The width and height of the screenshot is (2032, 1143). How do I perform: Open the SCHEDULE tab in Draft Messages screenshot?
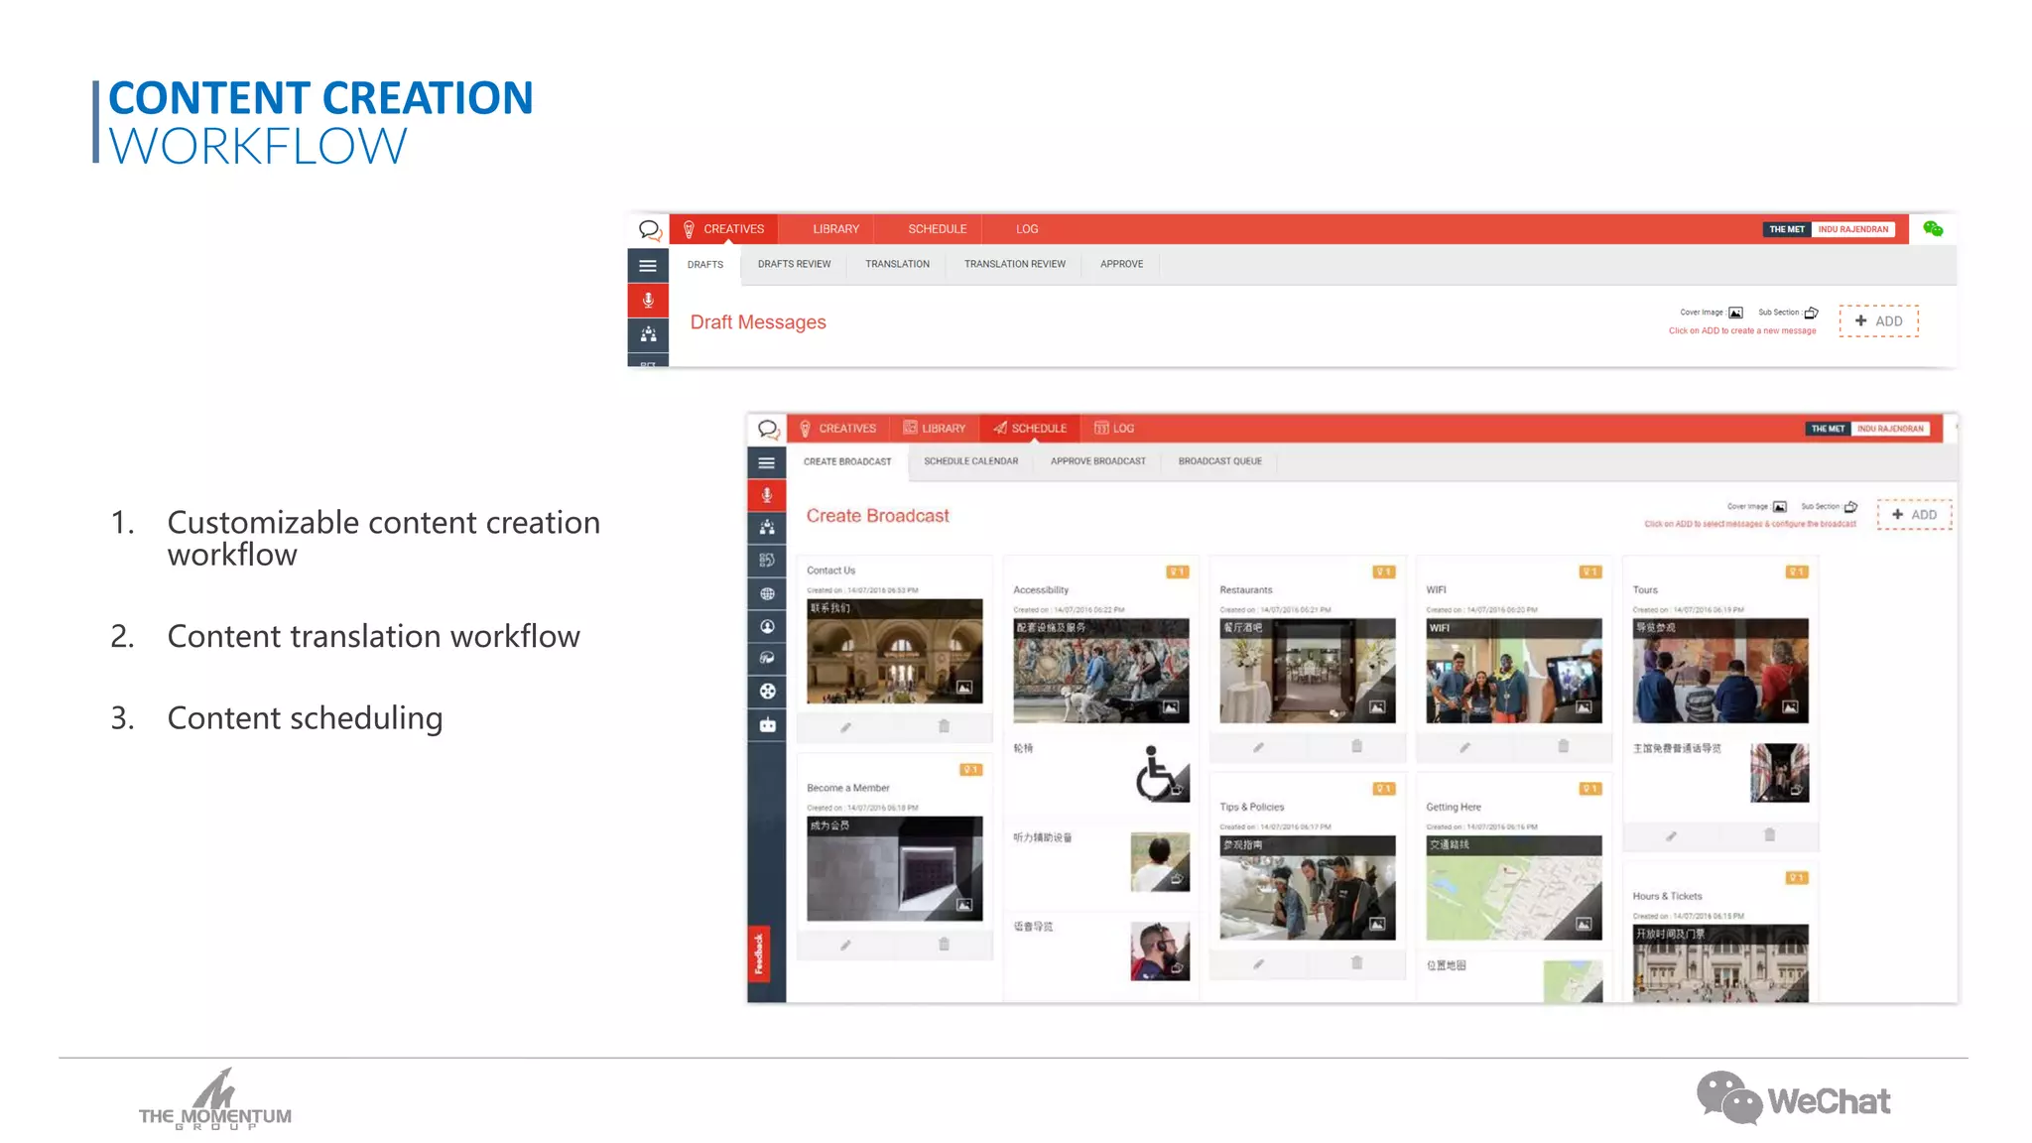tap(937, 229)
